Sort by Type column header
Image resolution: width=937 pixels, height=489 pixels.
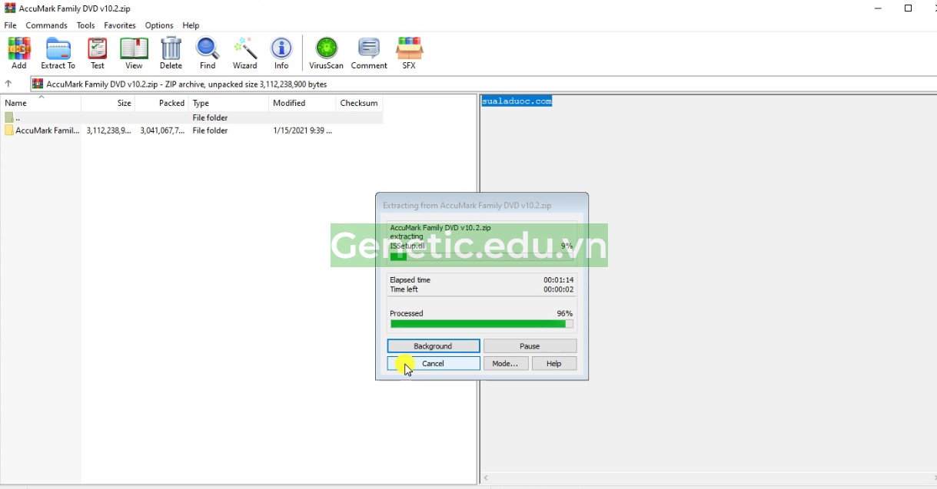[x=229, y=103]
